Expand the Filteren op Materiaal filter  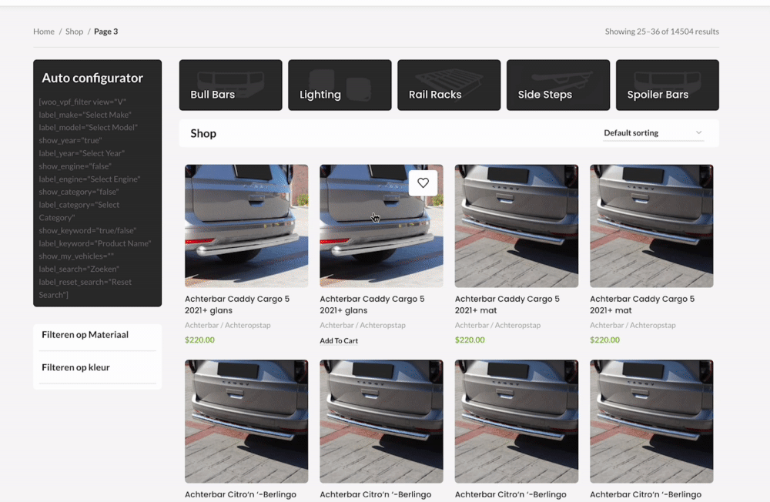click(97, 334)
